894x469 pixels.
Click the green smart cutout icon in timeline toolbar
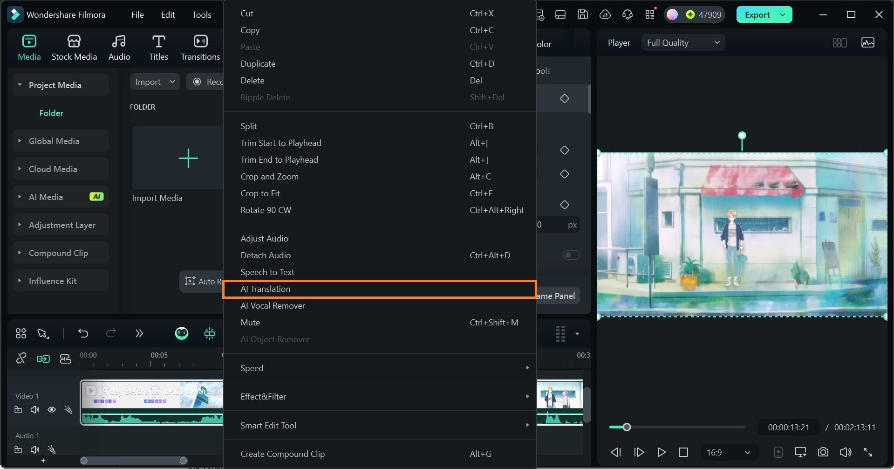pyautogui.click(x=210, y=333)
